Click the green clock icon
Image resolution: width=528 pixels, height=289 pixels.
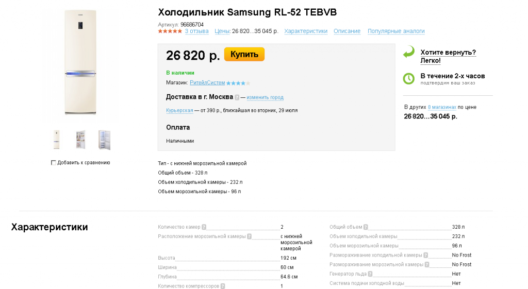click(408, 78)
